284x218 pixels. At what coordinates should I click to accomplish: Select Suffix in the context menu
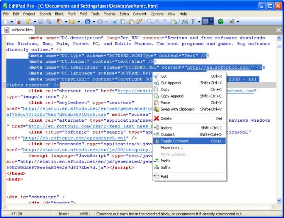(189, 167)
